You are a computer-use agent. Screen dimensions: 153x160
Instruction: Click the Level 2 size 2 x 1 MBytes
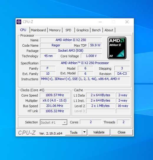point(101,106)
